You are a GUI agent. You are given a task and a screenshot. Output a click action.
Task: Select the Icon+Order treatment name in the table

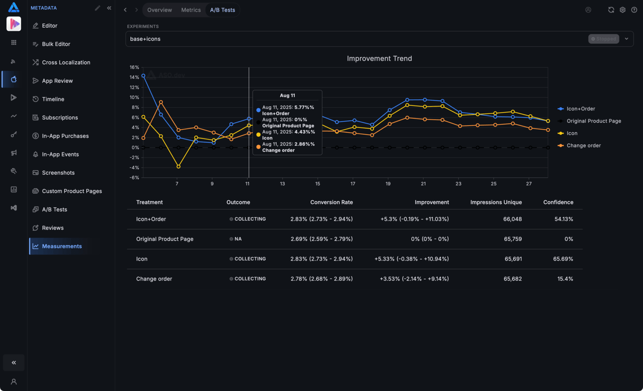point(151,219)
